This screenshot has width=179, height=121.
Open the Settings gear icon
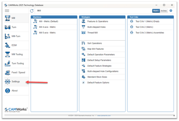(x=8, y=82)
